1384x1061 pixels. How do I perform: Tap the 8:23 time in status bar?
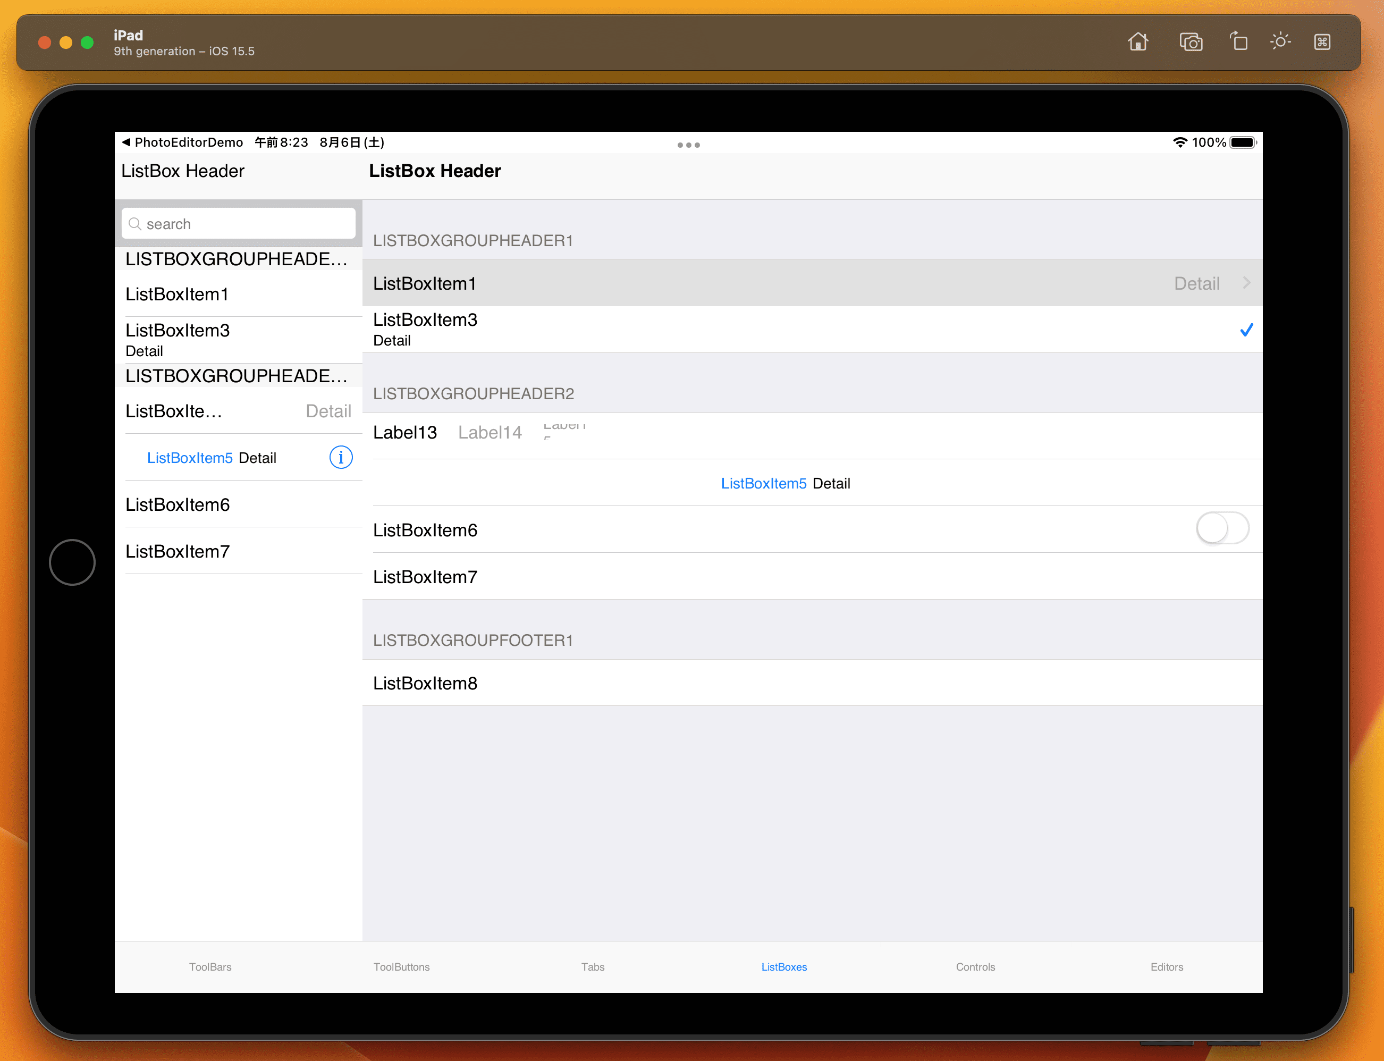pos(282,142)
